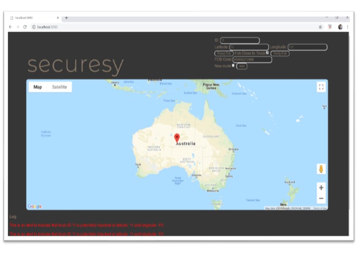Screen dimensions: 357x254
Task: Toggle fullscreen view on the map
Action: pos(321,87)
